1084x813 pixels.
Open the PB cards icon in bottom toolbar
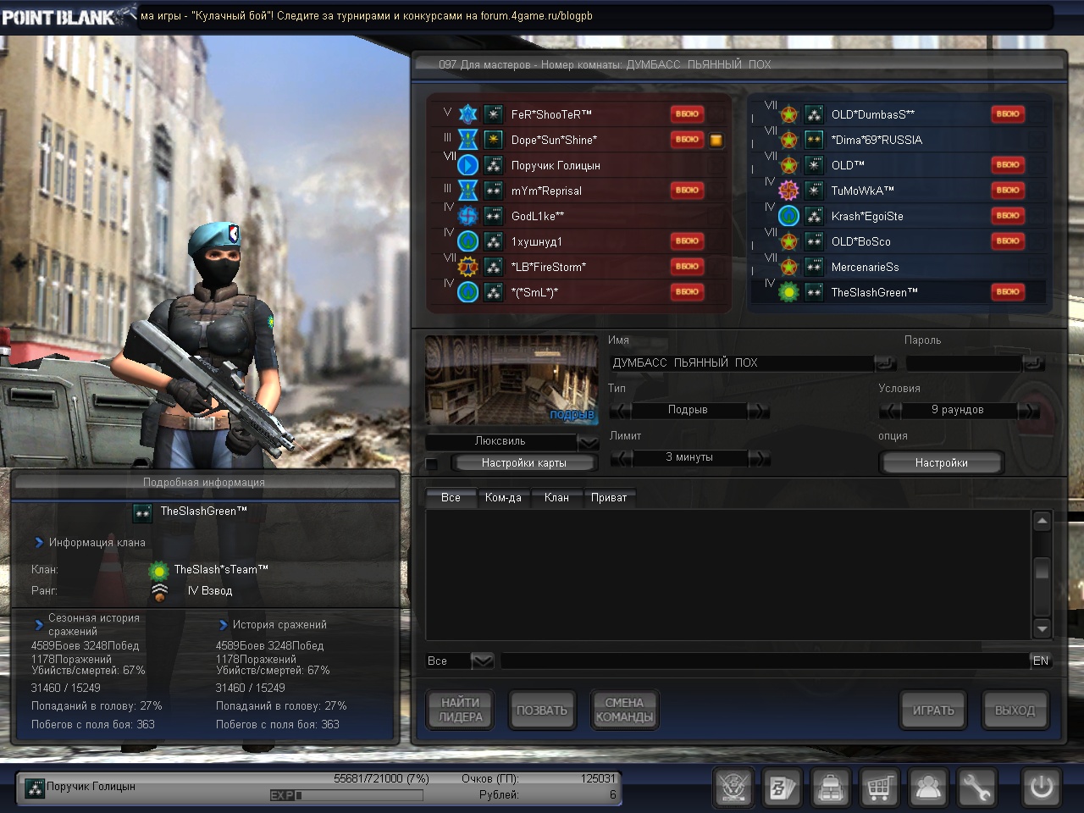tap(782, 788)
